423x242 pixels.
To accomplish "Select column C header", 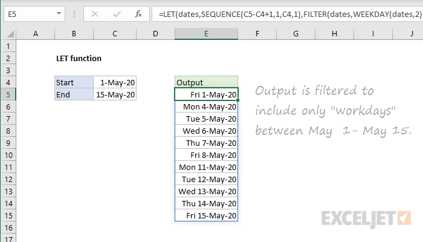I will [115, 34].
